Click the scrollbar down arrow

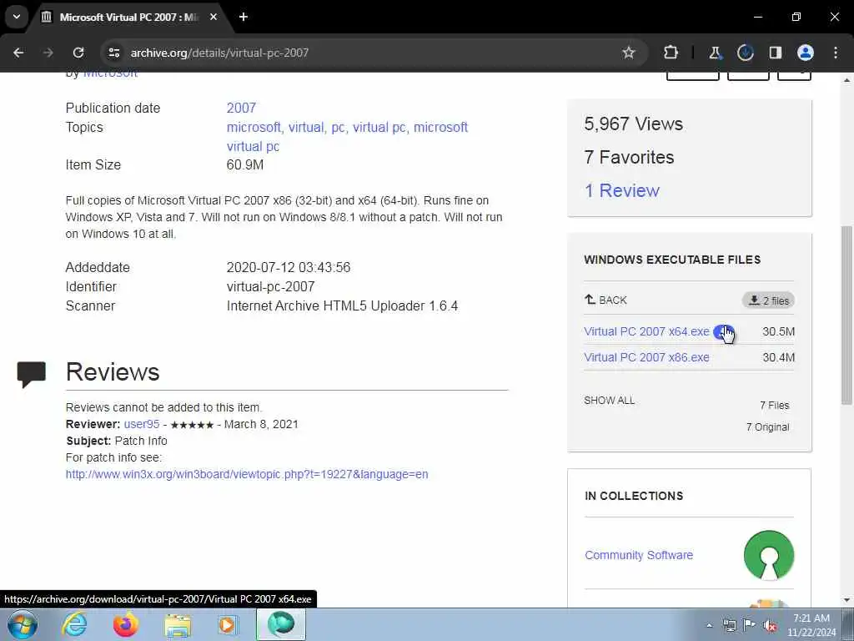coord(846,600)
